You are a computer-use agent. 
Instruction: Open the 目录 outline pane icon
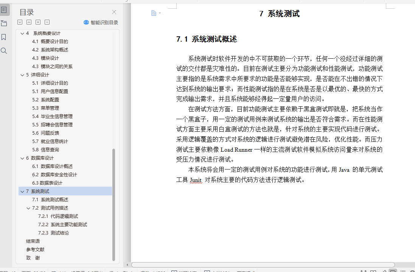[4, 10]
